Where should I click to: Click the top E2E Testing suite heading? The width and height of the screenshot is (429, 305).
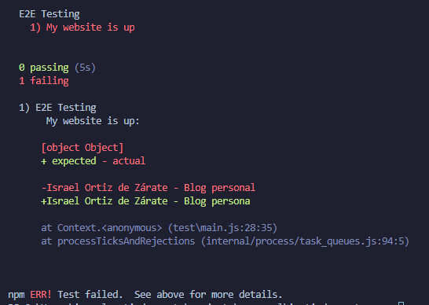coord(49,14)
